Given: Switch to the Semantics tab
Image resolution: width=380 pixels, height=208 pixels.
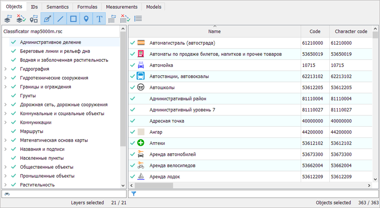Looking at the screenshot, I should pyautogui.click(x=57, y=7).
